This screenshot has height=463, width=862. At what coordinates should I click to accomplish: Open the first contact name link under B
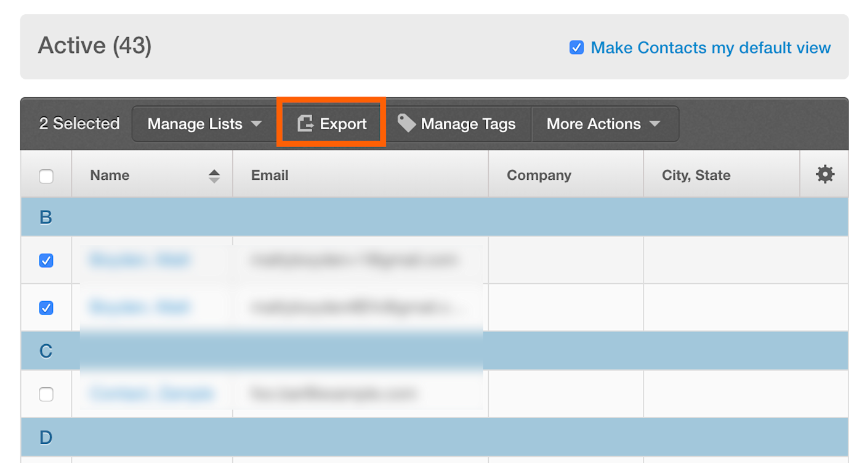pos(139,260)
